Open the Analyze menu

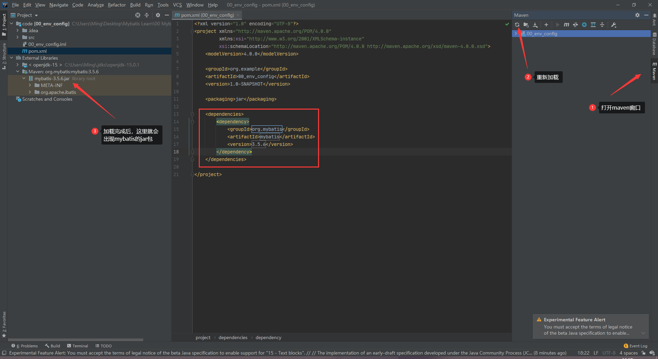click(x=96, y=5)
